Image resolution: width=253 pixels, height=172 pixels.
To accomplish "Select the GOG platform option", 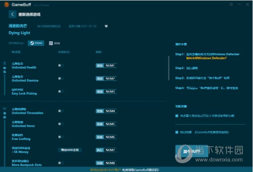I will tap(54, 43).
